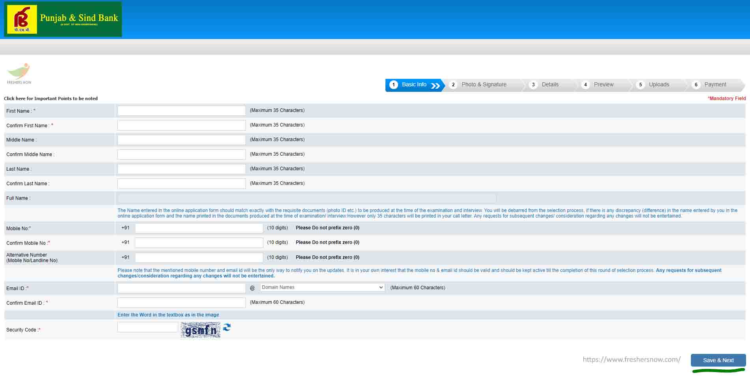This screenshot has width=750, height=376.
Task: Click the captcha image gsmfn
Action: (200, 330)
